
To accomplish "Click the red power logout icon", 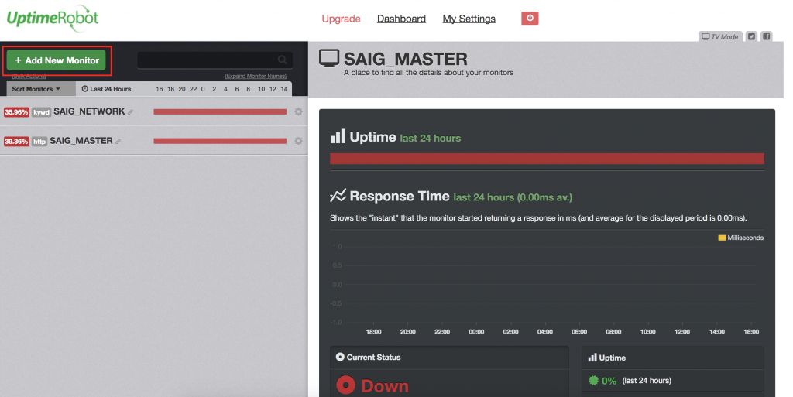I will pyautogui.click(x=530, y=19).
